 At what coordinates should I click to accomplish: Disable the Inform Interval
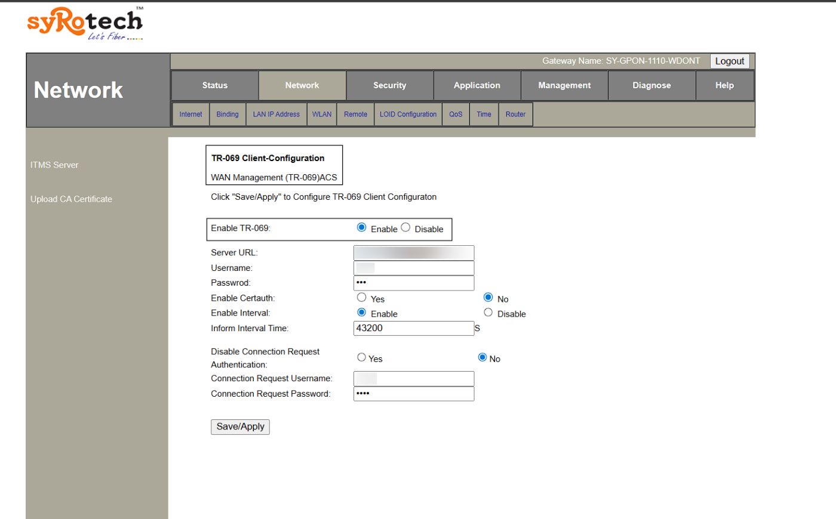coord(488,311)
